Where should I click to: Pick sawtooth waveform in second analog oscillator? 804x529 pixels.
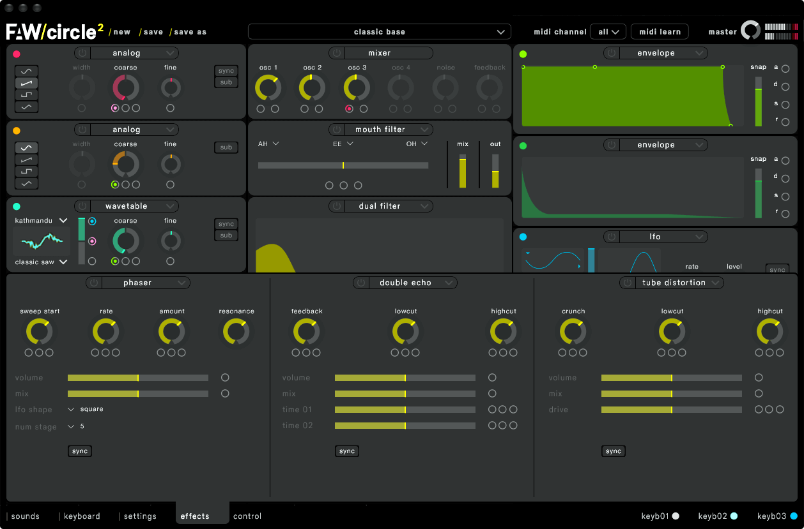(27, 160)
